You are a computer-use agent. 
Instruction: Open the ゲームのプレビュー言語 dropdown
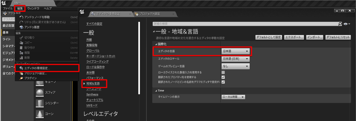point(235,66)
